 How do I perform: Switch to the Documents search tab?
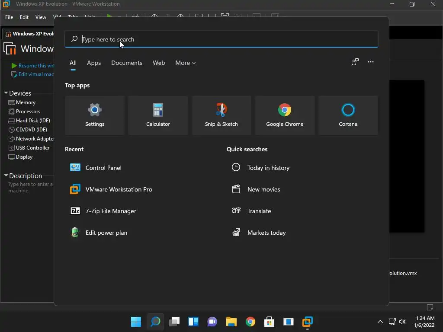(x=127, y=63)
